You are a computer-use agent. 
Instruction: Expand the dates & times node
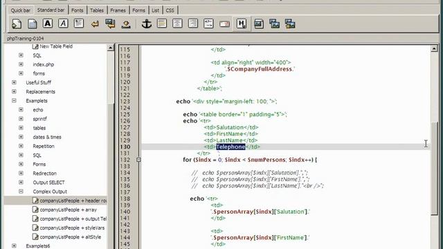tap(21, 137)
